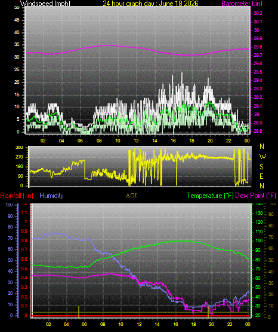Viewport: 278px width, 332px height.
Task: Click the 5 tick on the windspeed axis
Action: [18, 120]
